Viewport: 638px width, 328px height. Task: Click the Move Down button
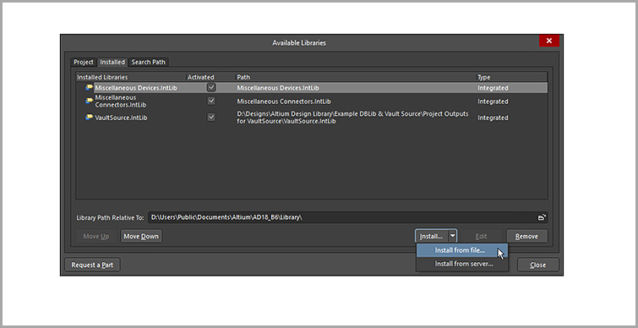pyautogui.click(x=141, y=236)
